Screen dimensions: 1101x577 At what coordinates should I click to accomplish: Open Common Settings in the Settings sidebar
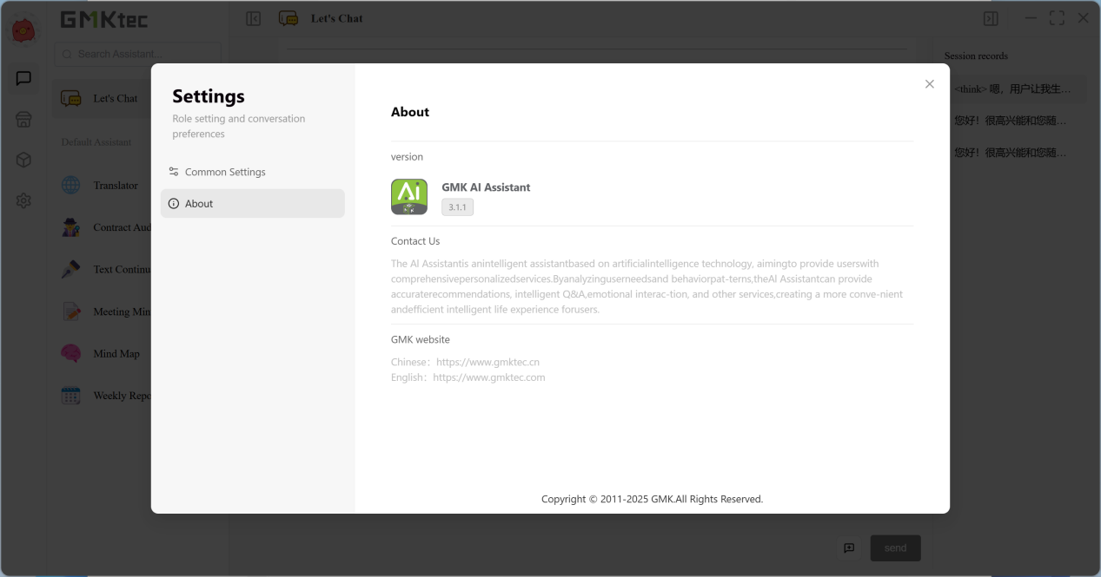(x=253, y=172)
